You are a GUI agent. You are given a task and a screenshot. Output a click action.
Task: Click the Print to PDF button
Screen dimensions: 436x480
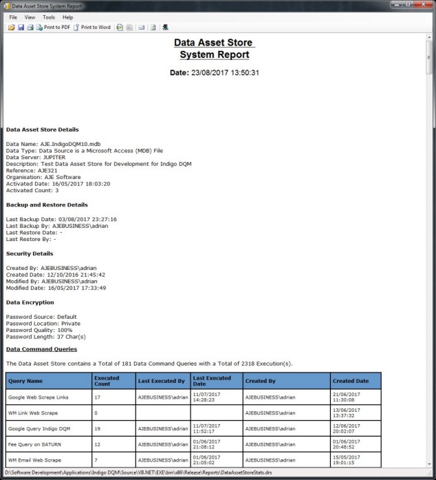[53, 28]
